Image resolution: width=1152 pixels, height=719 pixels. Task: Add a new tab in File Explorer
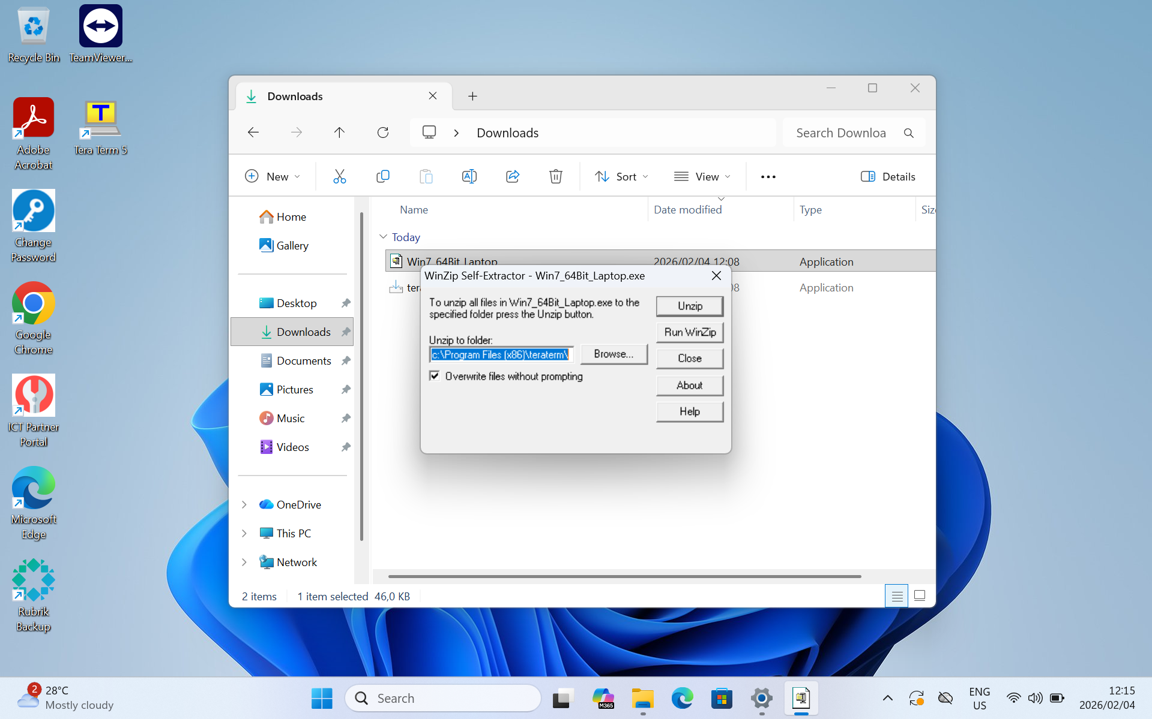pos(472,96)
